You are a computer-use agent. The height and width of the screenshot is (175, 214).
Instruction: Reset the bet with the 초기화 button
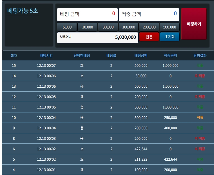coord(170,37)
